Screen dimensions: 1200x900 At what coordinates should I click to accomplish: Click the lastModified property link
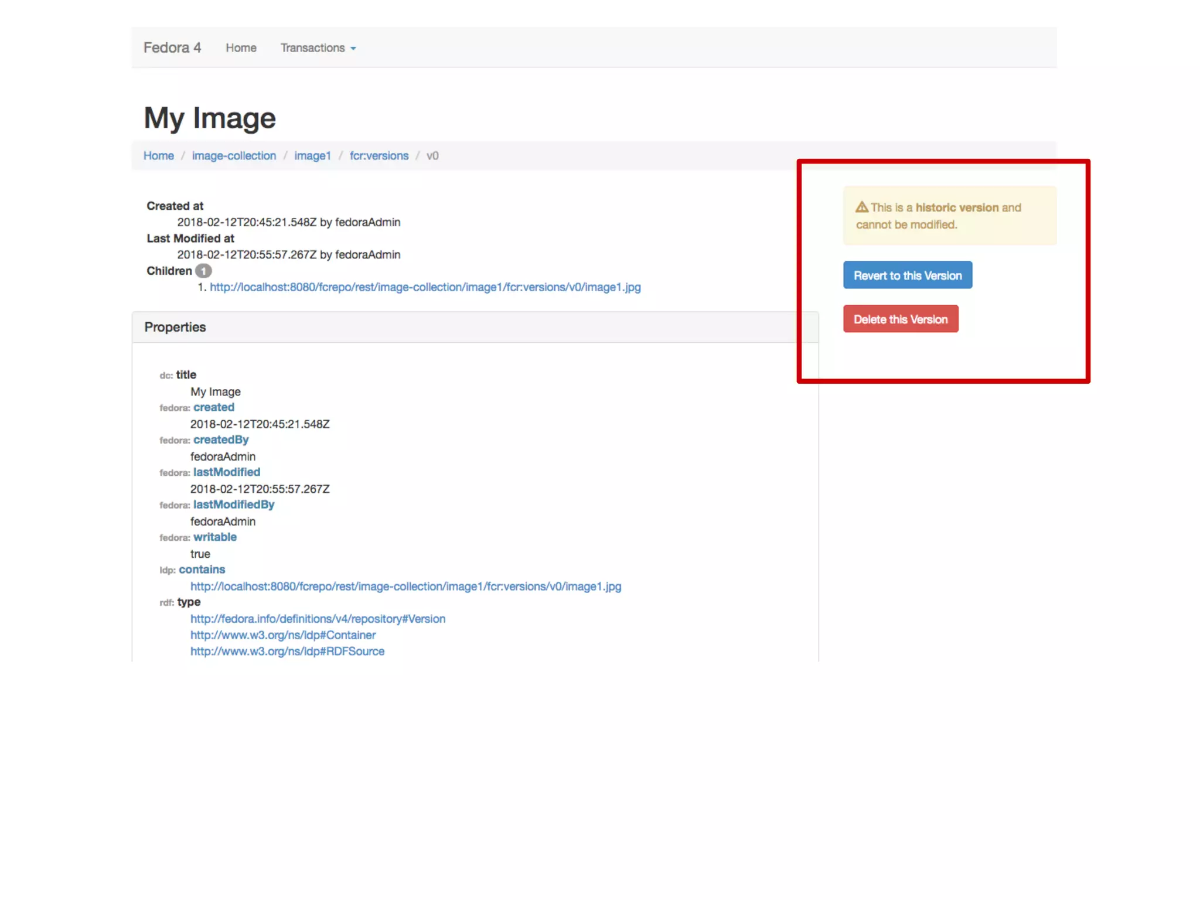click(226, 472)
